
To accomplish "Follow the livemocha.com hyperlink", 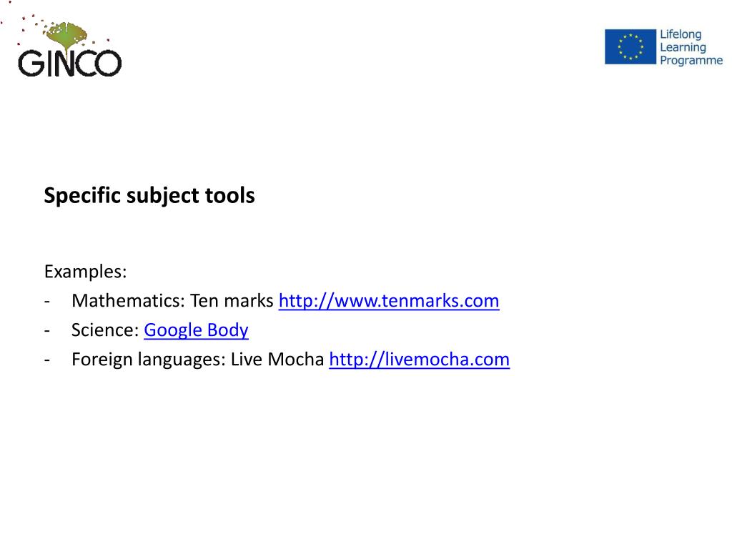I will tap(419, 360).
